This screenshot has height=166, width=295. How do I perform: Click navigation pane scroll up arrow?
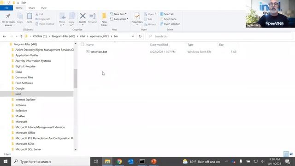76,44
